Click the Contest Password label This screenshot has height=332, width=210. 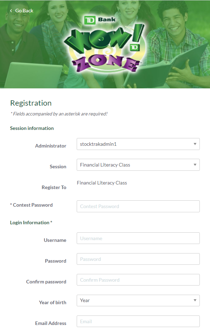pyautogui.click(x=31, y=205)
